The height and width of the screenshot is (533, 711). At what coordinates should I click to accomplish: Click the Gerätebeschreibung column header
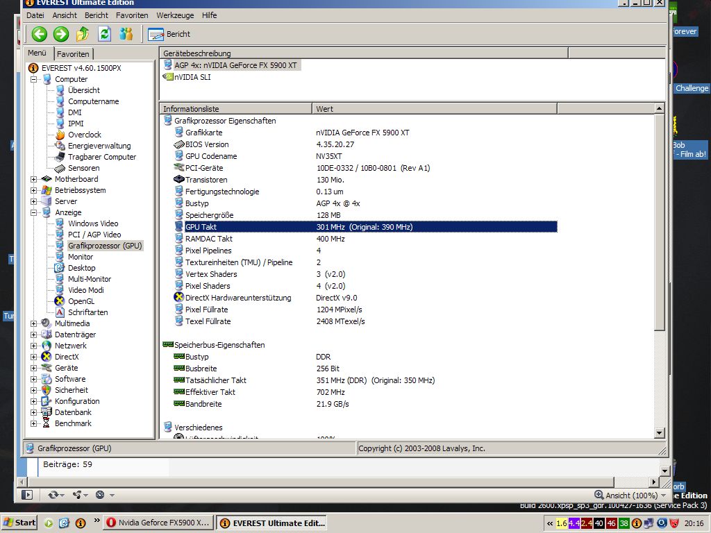click(364, 53)
